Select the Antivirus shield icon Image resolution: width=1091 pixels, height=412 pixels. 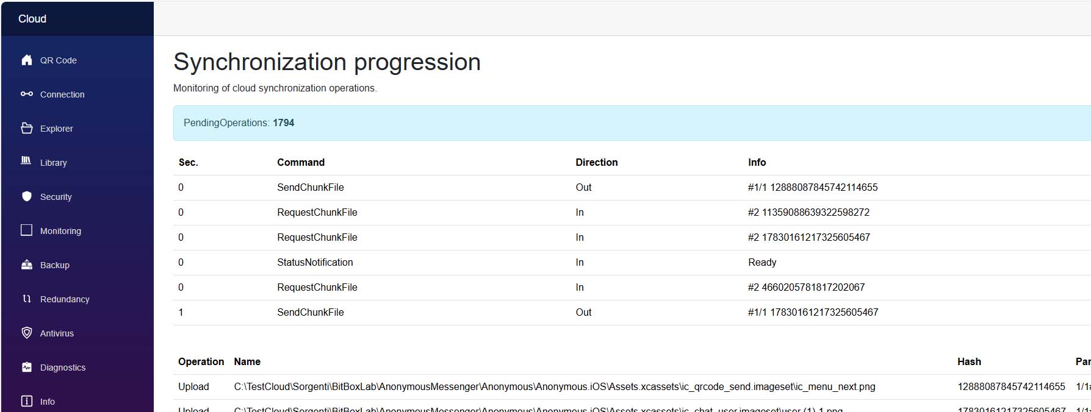point(27,333)
